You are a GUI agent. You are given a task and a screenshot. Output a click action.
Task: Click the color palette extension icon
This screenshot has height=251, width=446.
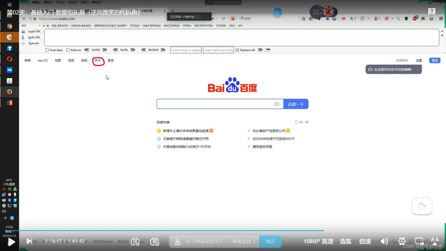coord(363,19)
